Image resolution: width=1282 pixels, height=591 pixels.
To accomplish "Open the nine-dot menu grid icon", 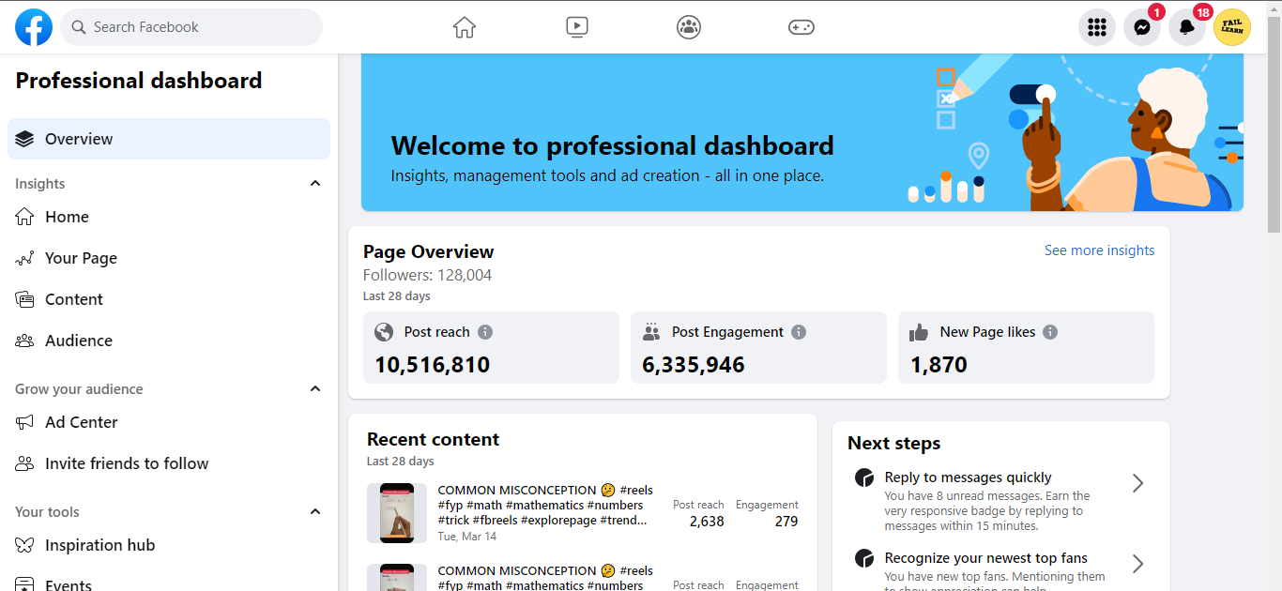I will [x=1097, y=27].
